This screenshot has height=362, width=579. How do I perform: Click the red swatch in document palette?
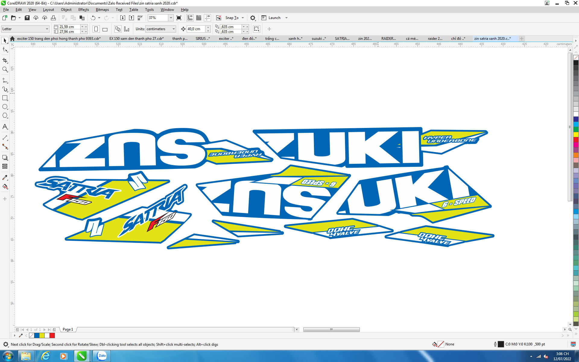(52, 335)
